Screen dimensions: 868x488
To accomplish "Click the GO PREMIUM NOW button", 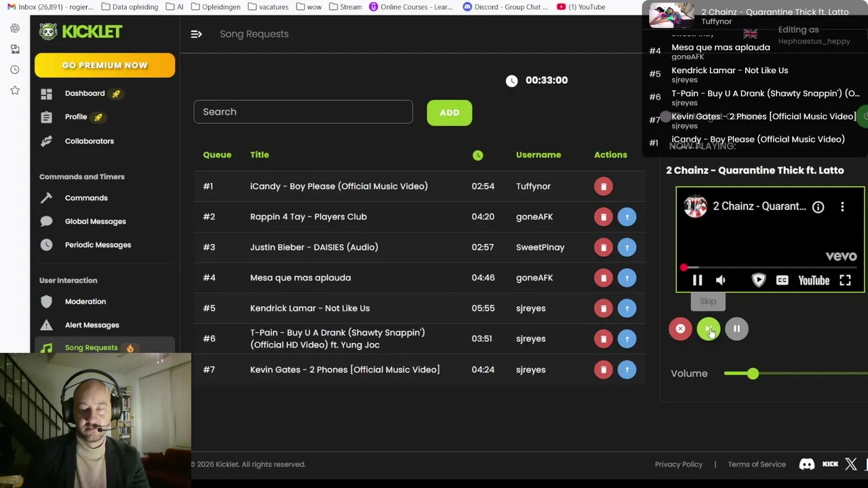I will coord(104,65).
